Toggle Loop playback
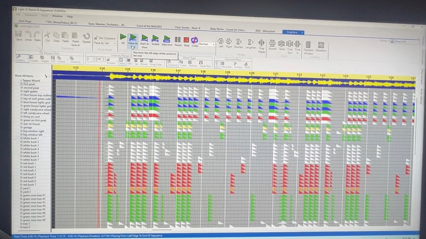This screenshot has width=426, height=239. [x=194, y=42]
